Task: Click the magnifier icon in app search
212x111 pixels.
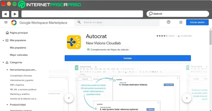Action: pyautogui.click(x=79, y=22)
